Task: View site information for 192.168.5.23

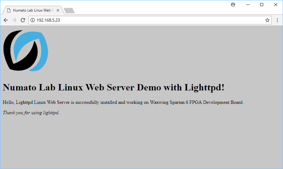Action: coord(33,20)
